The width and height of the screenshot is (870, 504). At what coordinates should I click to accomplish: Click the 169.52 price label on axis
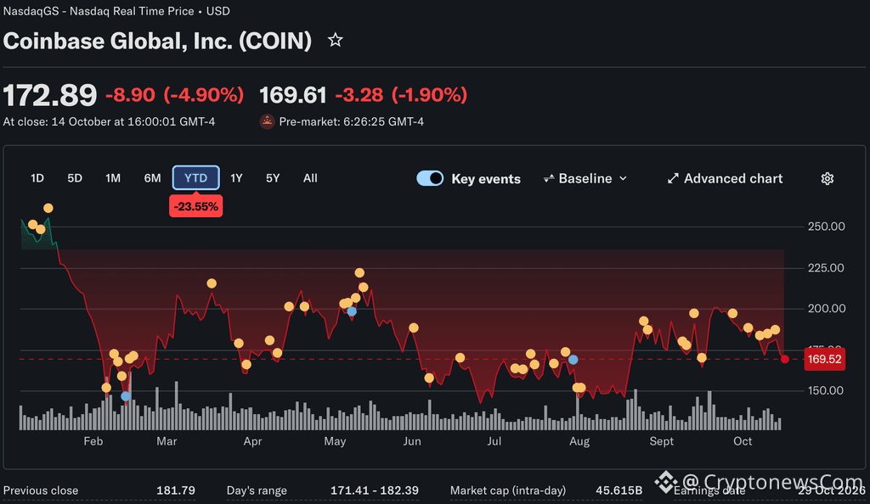[x=824, y=359]
